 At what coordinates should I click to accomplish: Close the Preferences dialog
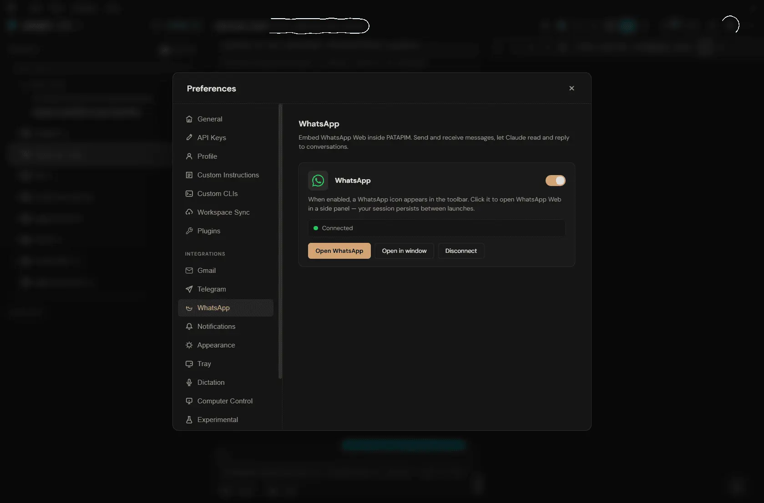[x=572, y=88]
